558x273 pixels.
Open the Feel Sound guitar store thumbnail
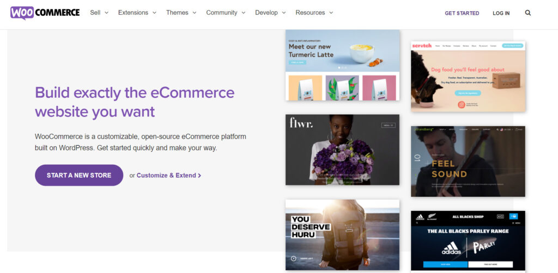tap(468, 161)
